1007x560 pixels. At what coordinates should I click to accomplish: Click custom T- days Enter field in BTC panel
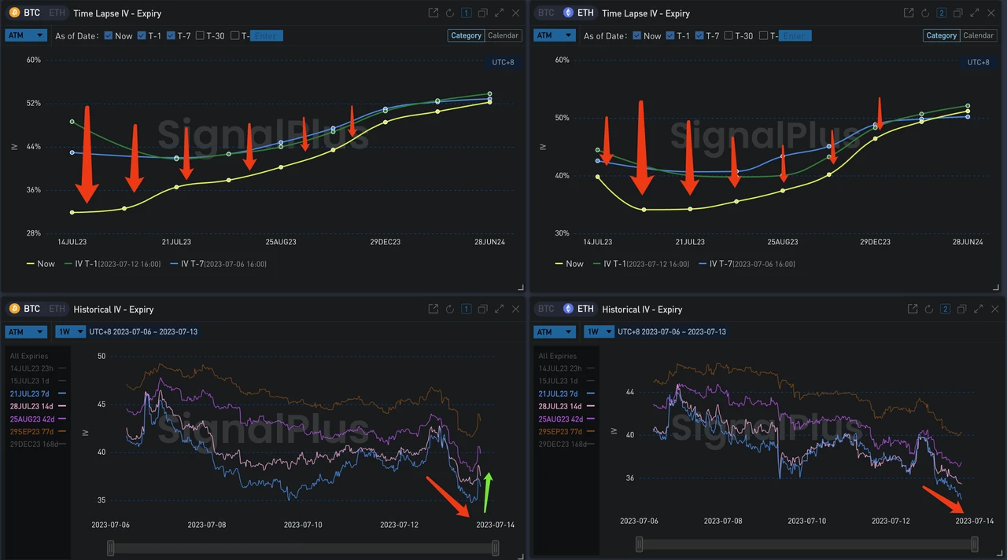pos(266,36)
